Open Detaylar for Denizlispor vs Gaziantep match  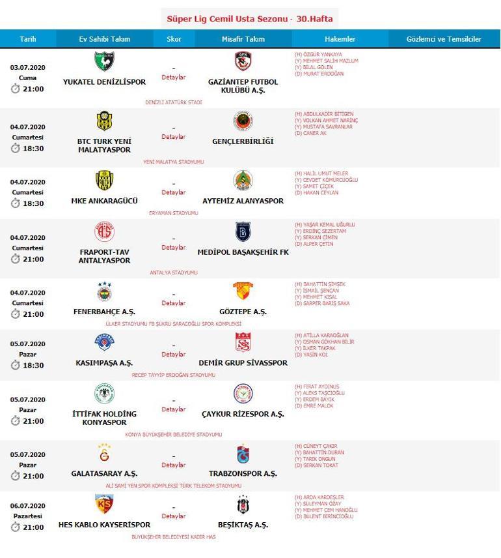click(173, 77)
